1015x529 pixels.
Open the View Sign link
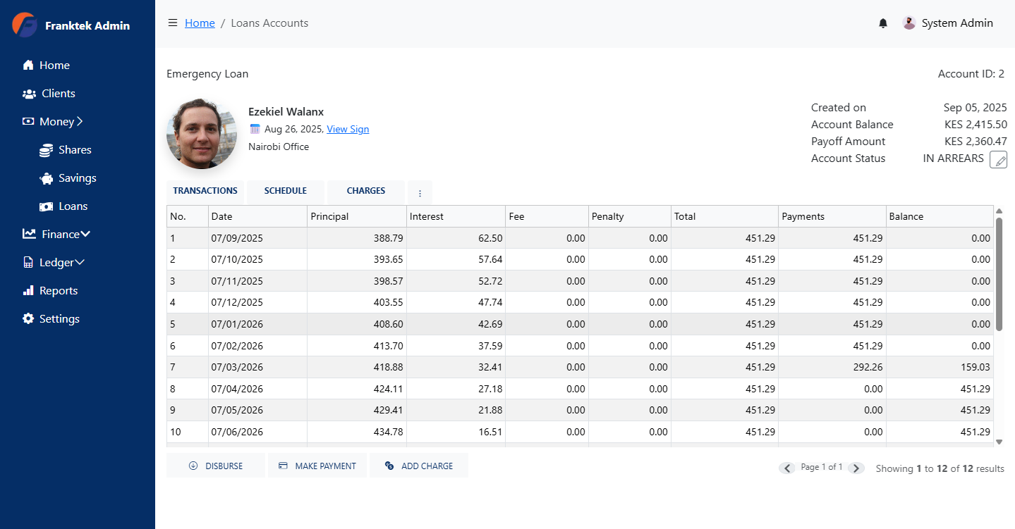(x=348, y=129)
